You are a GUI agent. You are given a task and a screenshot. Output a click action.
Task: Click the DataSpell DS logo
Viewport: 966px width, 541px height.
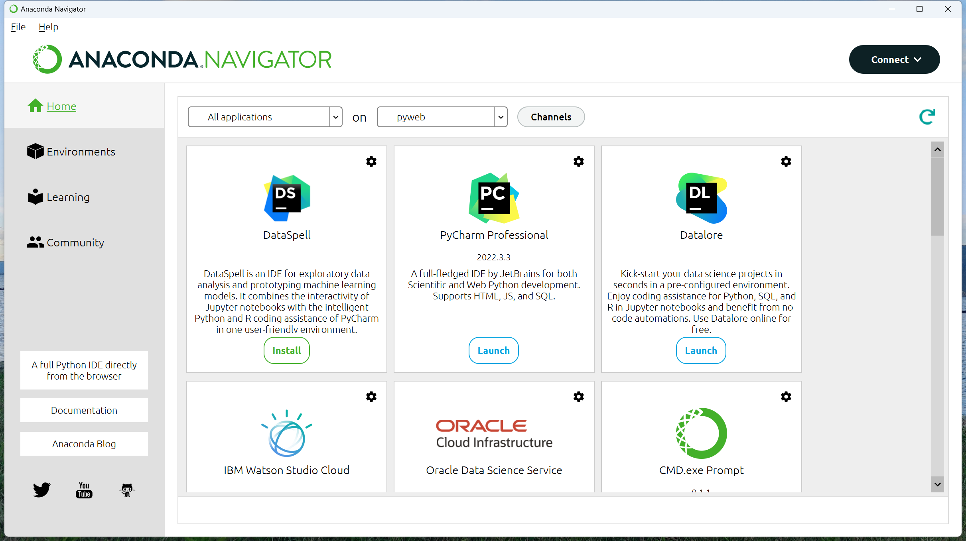coord(287,198)
